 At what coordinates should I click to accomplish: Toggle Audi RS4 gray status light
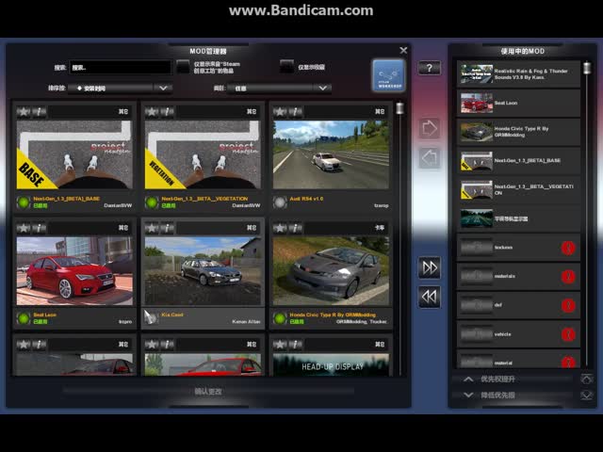[280, 202]
